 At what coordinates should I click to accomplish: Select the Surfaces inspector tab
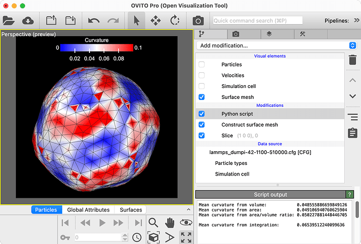tap(131, 209)
